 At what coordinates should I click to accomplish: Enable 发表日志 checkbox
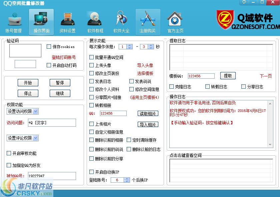91,81
